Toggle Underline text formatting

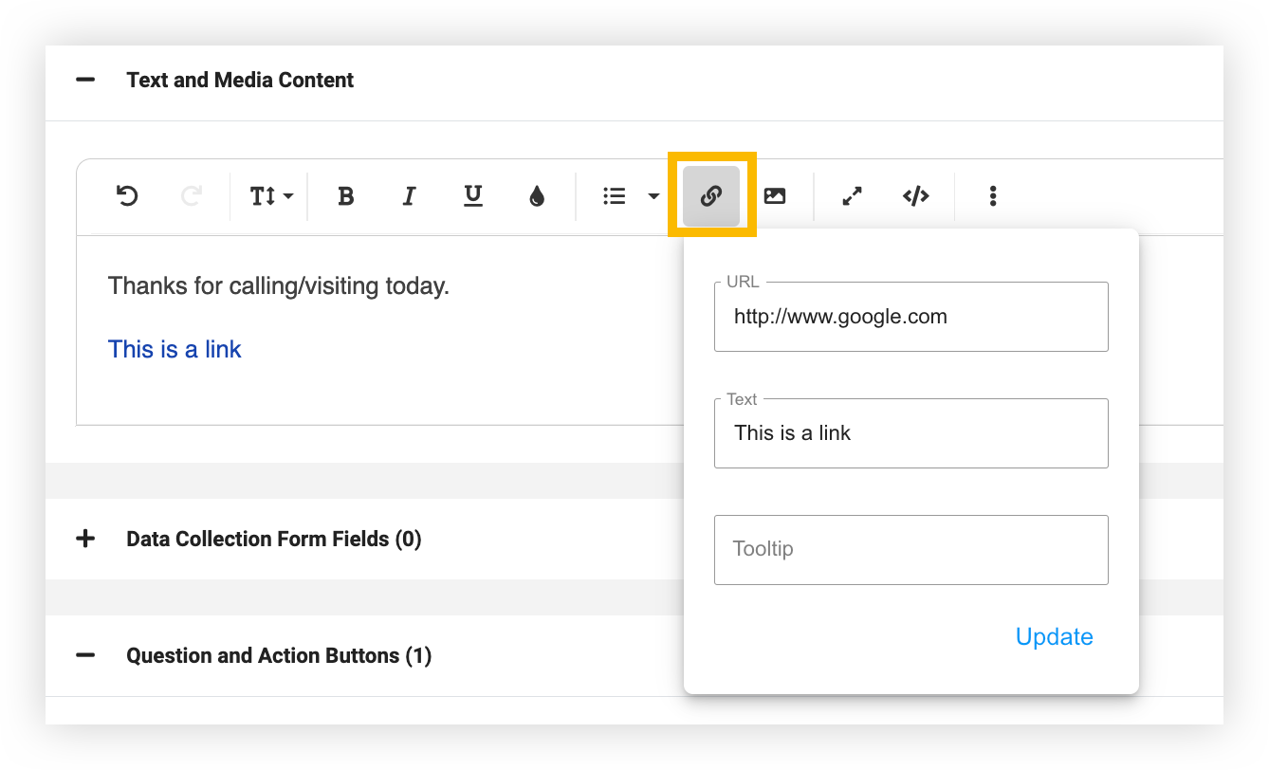pos(472,196)
